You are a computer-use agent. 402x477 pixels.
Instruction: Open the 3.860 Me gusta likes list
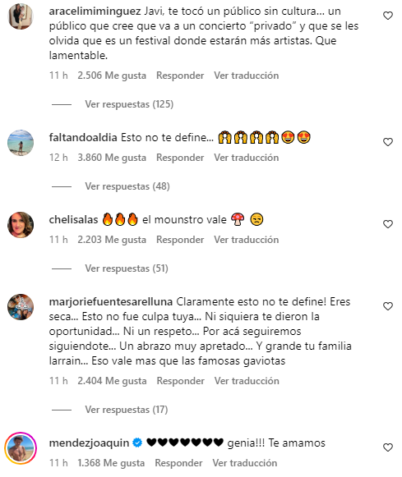pyautogui.click(x=112, y=158)
